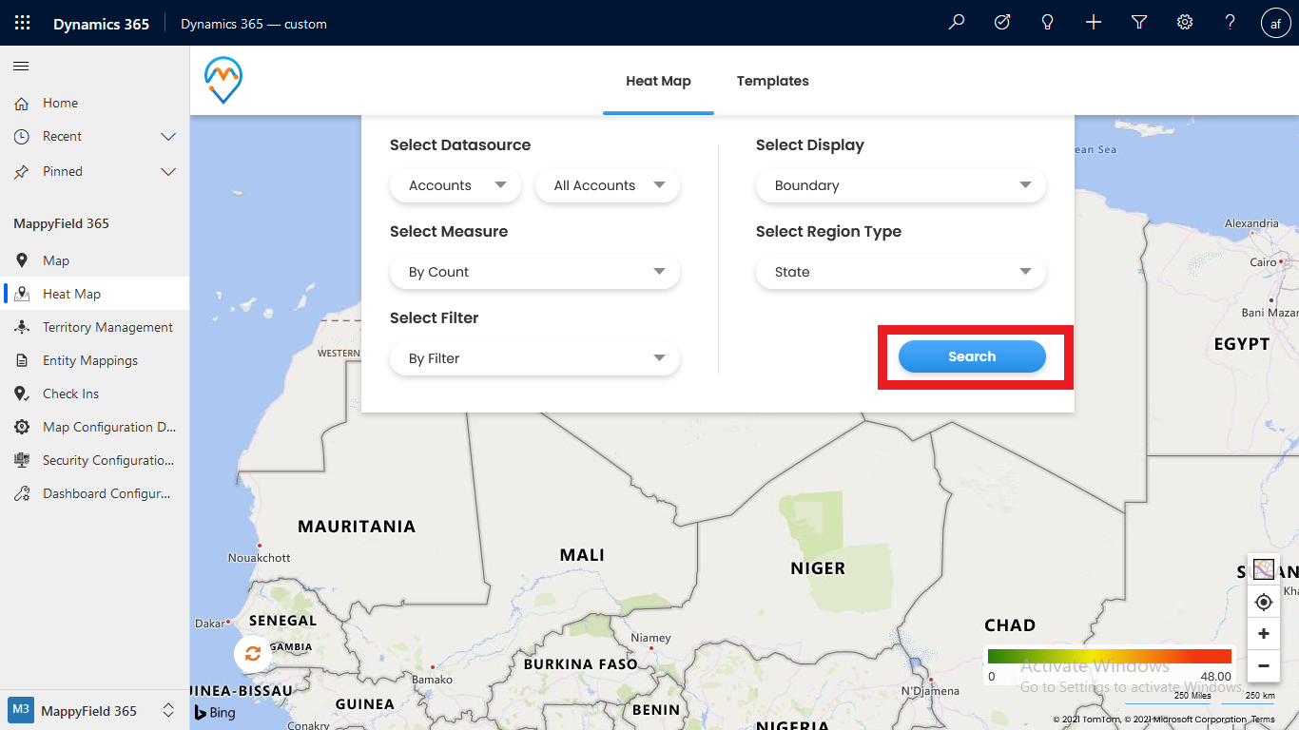This screenshot has width=1299, height=730.
Task: Open the Boundary display dropdown
Action: click(901, 185)
